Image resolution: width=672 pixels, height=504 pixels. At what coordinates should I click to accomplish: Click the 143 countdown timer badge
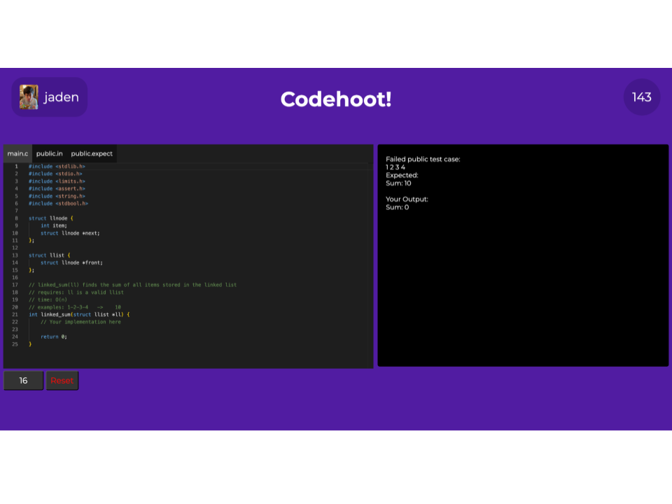pos(641,97)
